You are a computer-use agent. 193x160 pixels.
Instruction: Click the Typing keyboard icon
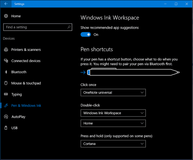6,94
